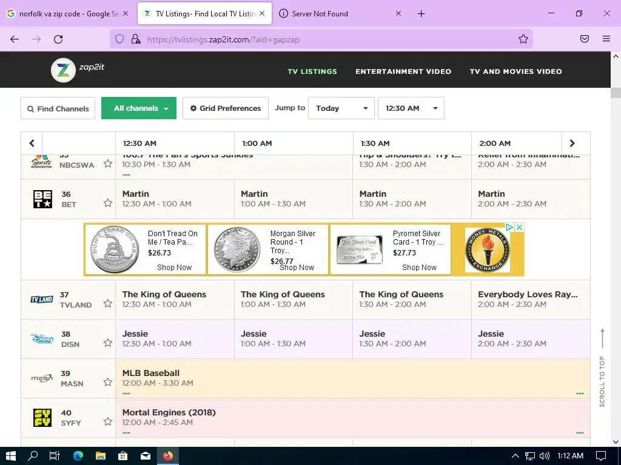Favorite the MASN channel star
621x465 pixels.
click(x=108, y=382)
